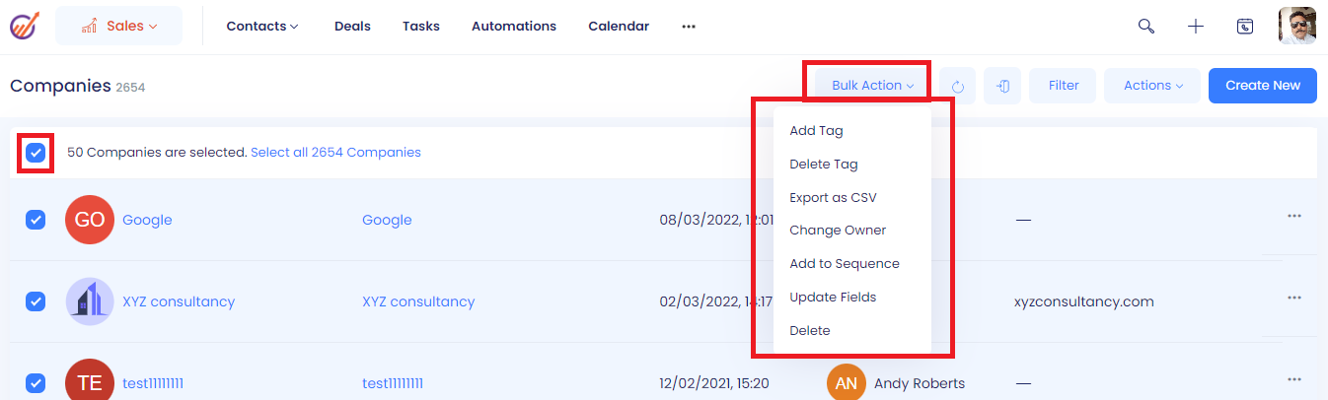This screenshot has width=1328, height=400.
Task: Open the search magnifier icon
Action: click(x=1146, y=27)
